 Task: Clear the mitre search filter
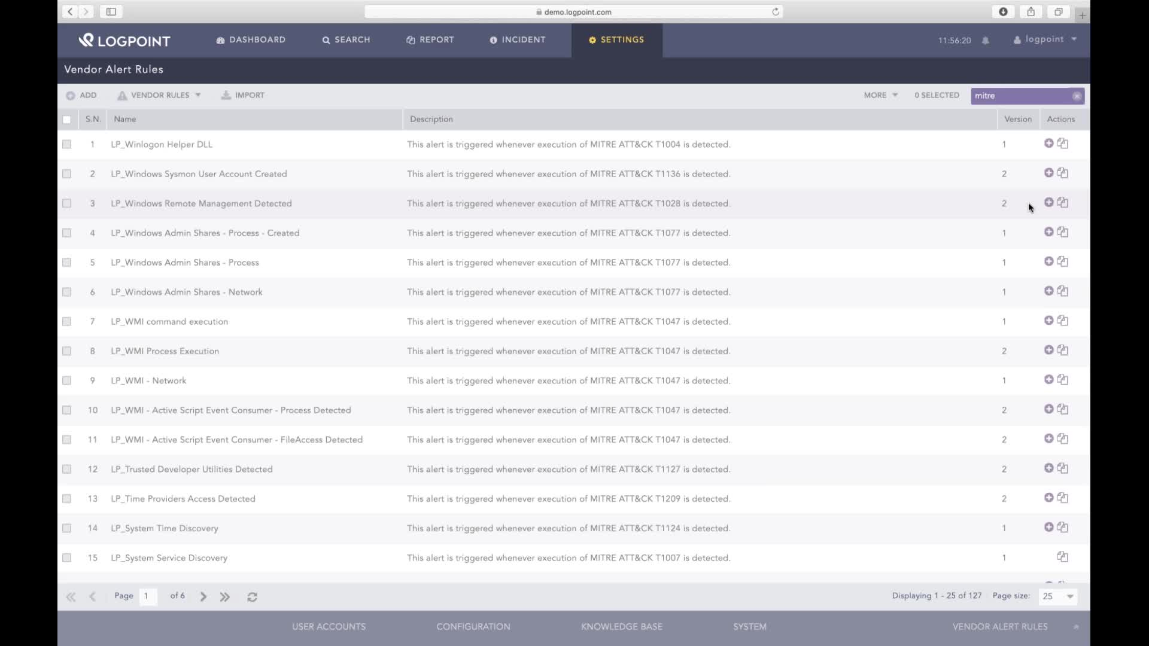pos(1077,96)
